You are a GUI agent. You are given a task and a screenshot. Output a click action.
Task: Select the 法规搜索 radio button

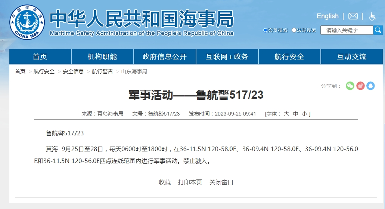click(294, 30)
